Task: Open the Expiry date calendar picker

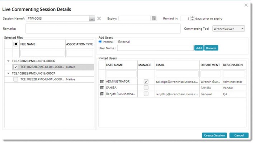Action: 154,19
